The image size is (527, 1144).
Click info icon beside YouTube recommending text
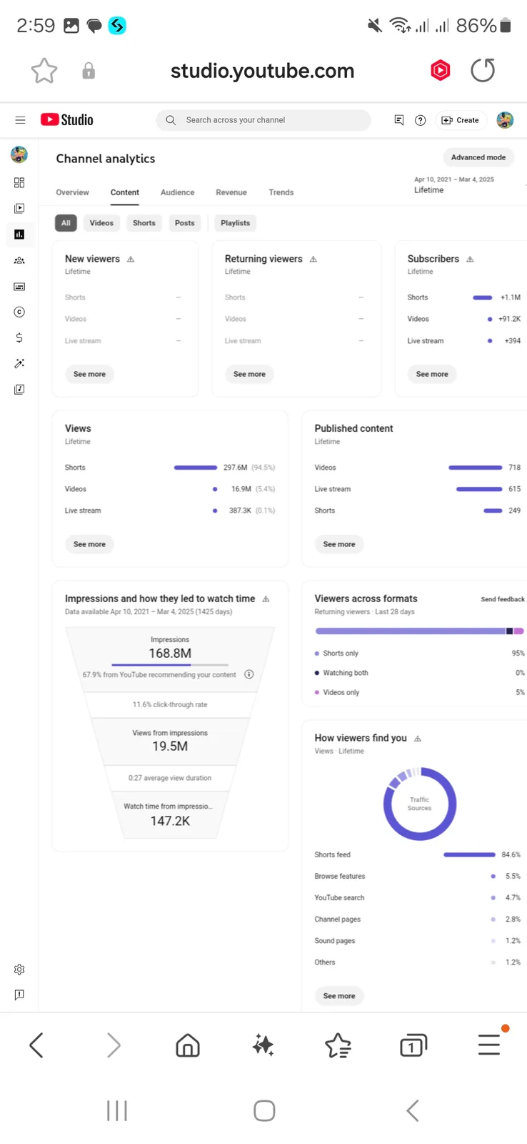249,674
